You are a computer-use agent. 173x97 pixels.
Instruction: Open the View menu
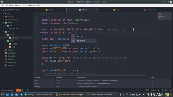[x=11, y=5]
